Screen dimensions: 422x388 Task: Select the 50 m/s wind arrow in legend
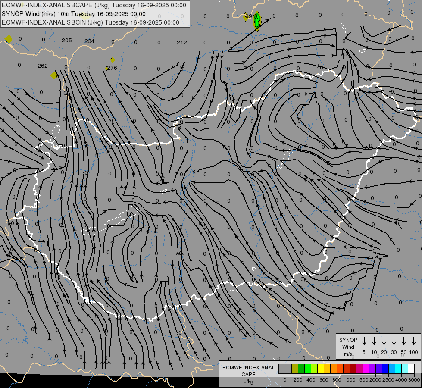[404, 341]
